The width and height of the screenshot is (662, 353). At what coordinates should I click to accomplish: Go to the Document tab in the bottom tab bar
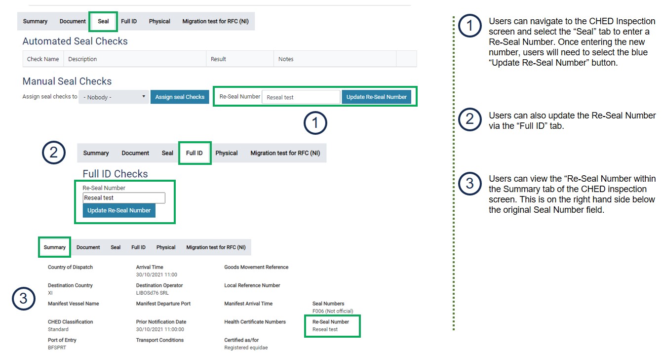(88, 247)
